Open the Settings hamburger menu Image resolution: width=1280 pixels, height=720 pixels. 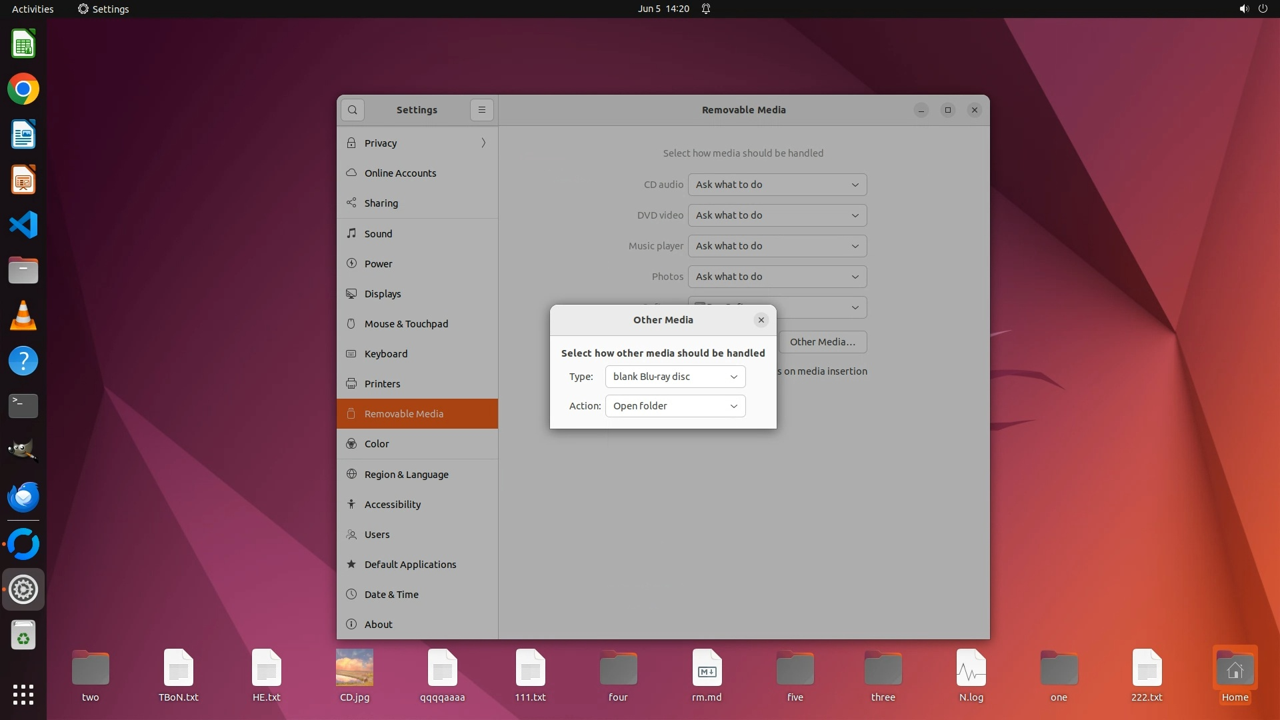[482, 110]
